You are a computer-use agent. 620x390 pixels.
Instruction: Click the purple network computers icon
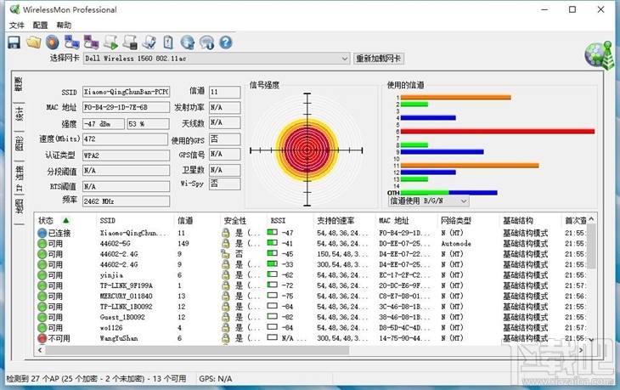click(92, 42)
